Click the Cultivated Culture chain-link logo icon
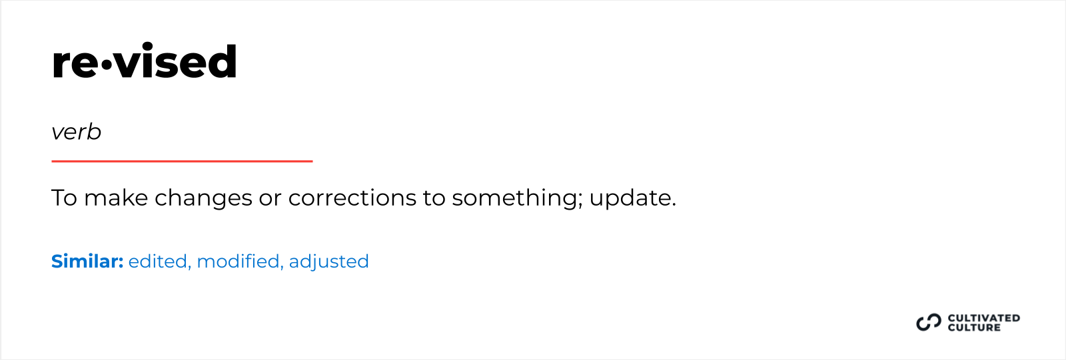 tap(928, 323)
